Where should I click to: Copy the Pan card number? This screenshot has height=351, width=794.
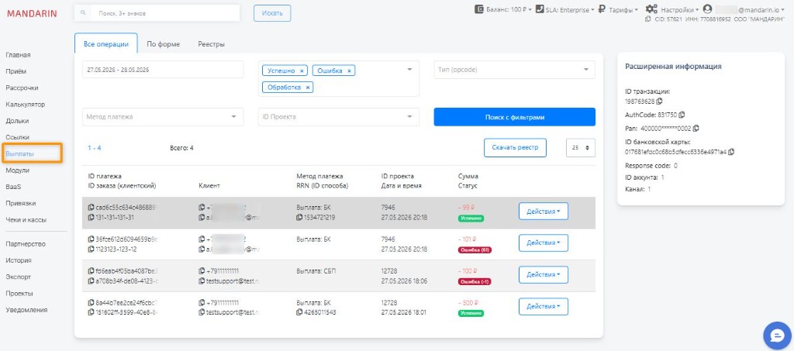pyautogui.click(x=696, y=129)
